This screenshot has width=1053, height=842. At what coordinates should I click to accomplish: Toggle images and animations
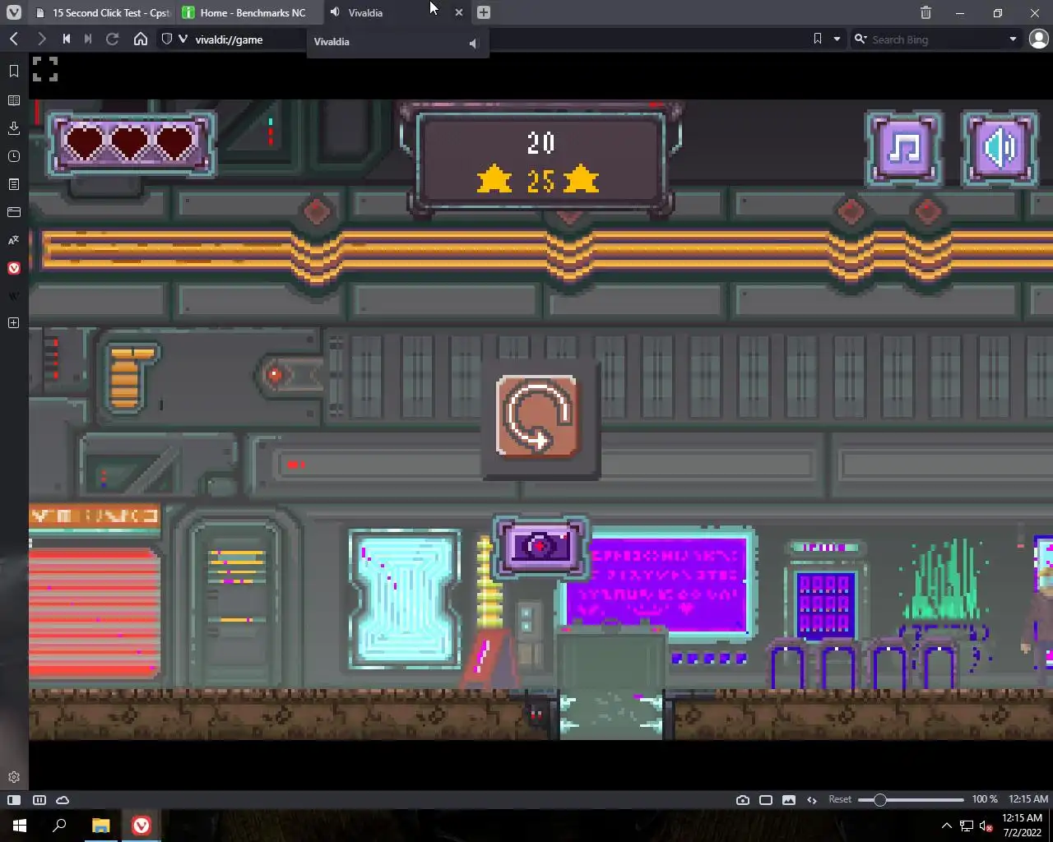click(x=789, y=799)
